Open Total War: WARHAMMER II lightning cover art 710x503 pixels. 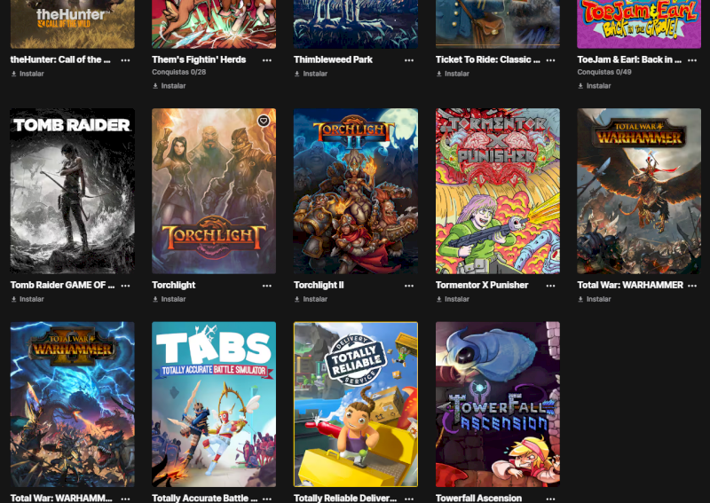click(x=73, y=405)
